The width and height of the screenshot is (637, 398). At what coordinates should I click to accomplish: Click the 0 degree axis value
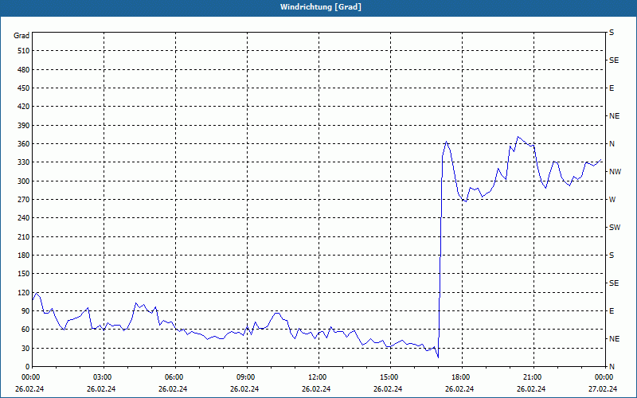click(28, 367)
